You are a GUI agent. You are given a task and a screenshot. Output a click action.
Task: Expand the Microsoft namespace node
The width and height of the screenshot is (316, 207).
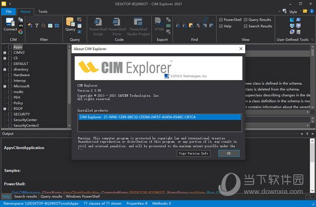point(5,86)
